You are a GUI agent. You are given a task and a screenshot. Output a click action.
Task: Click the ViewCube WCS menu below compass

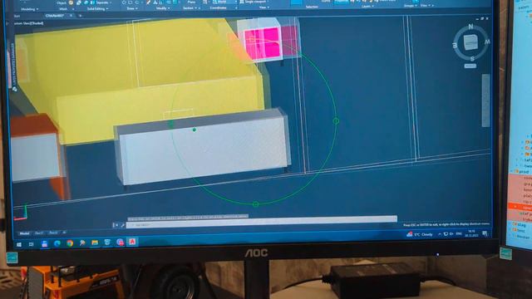470,66
